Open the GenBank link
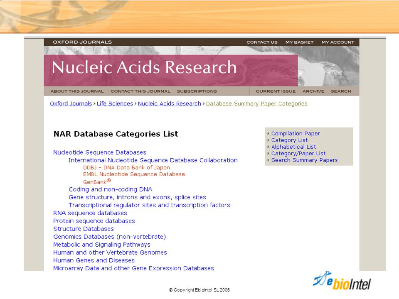Viewport: 399px width, 299px height. point(97,181)
